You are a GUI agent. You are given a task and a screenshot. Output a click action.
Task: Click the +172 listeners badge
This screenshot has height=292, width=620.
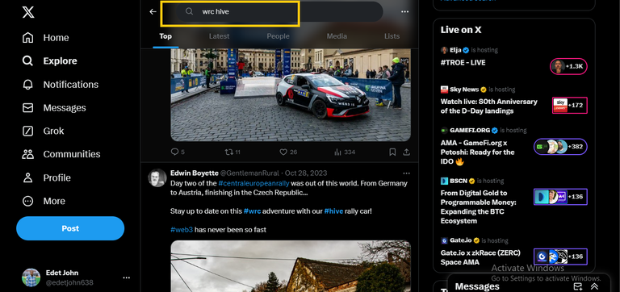point(570,105)
